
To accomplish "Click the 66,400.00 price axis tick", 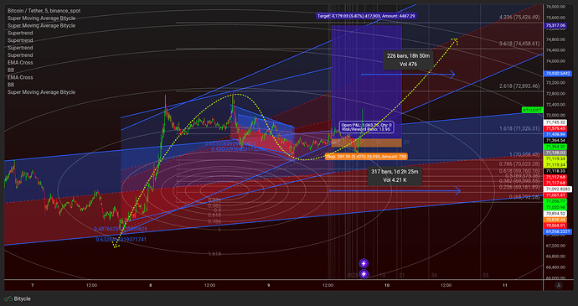I will coord(555,267).
